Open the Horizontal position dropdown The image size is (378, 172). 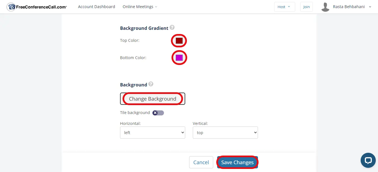coord(152,133)
